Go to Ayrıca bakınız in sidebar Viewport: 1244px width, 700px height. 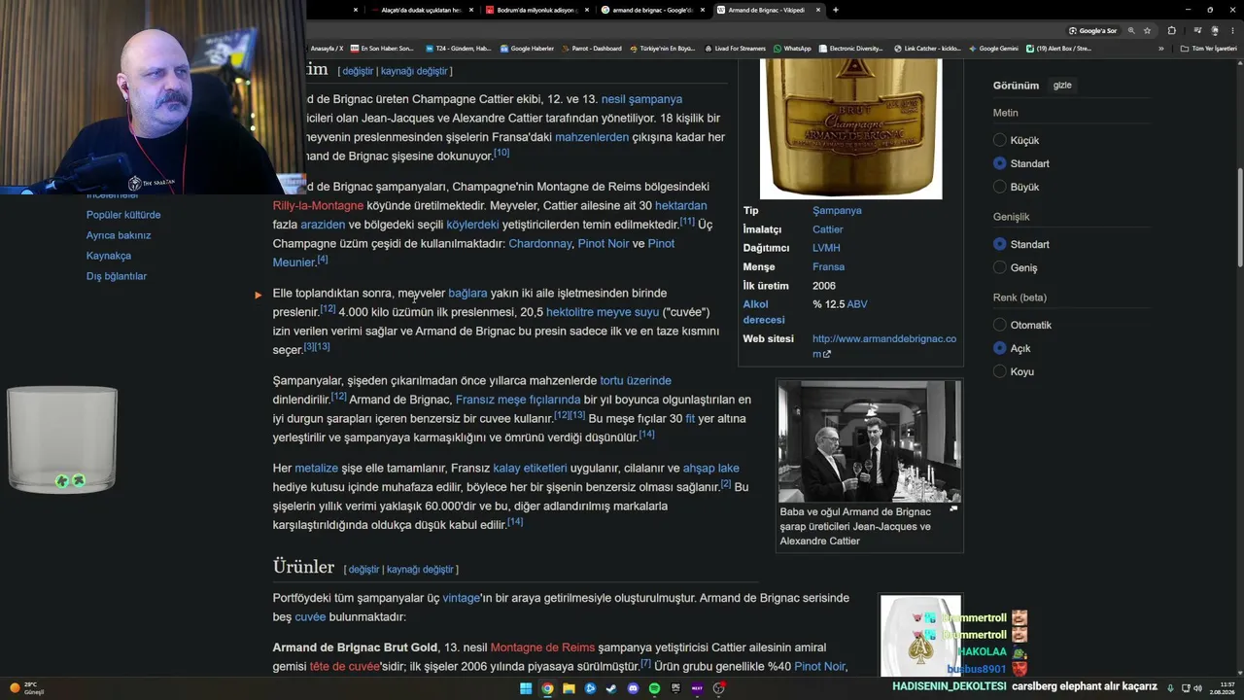[119, 235]
